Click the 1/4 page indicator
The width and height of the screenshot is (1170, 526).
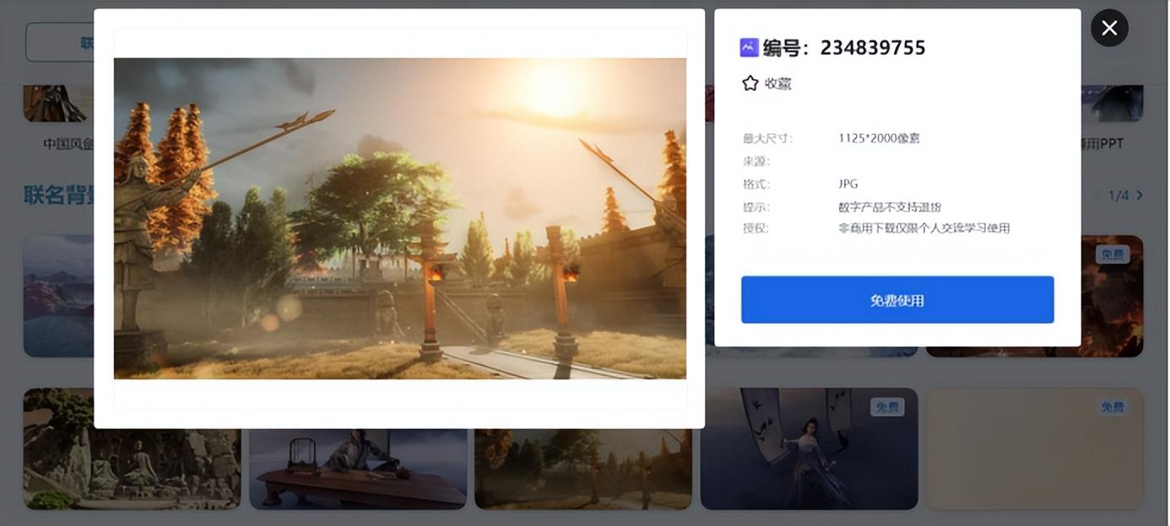(1119, 196)
